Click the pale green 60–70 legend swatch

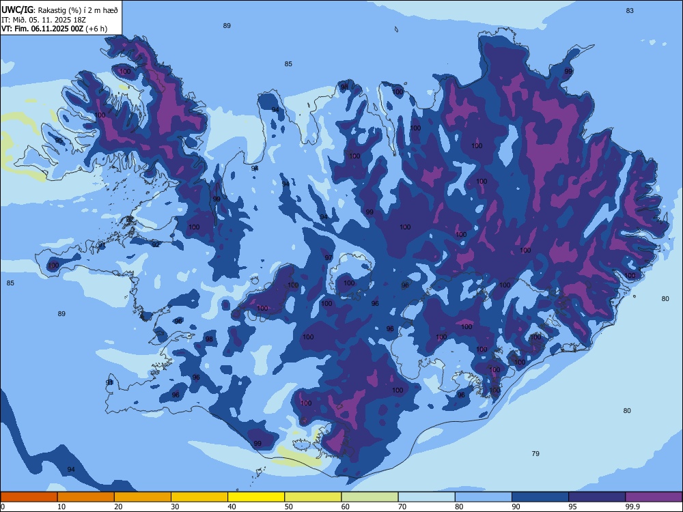(x=370, y=497)
